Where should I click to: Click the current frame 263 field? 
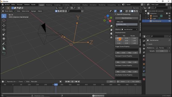(111, 82)
